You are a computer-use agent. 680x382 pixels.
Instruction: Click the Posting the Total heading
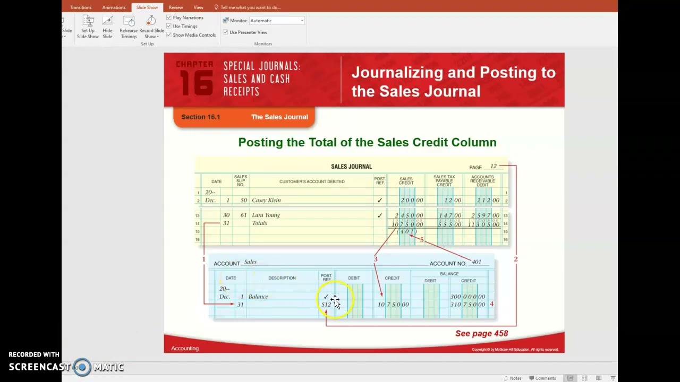click(x=367, y=142)
